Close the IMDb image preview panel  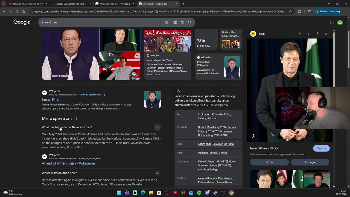[x=326, y=34]
